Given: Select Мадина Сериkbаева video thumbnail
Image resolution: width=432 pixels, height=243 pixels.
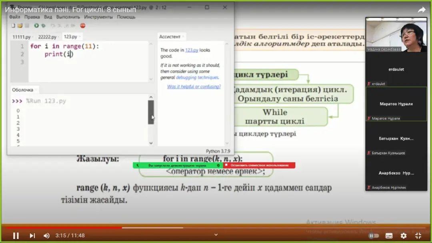Looking at the screenshot, I should [396, 35].
